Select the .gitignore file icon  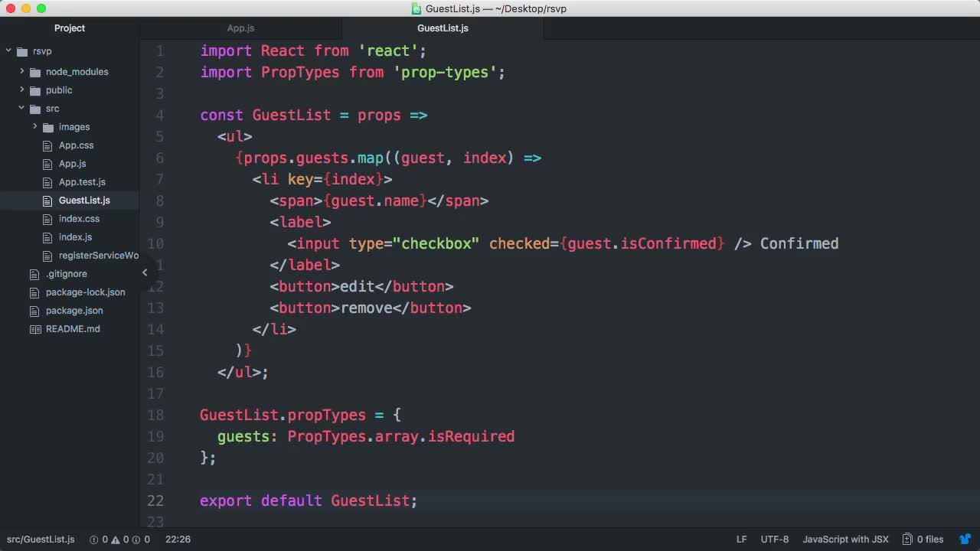[34, 274]
